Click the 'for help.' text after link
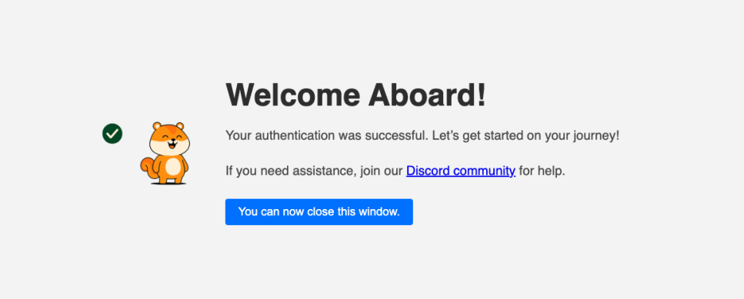Viewport: 744px width, 299px height. coord(542,171)
